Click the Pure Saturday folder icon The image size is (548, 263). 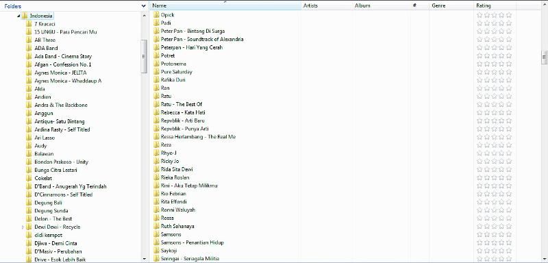(156, 72)
